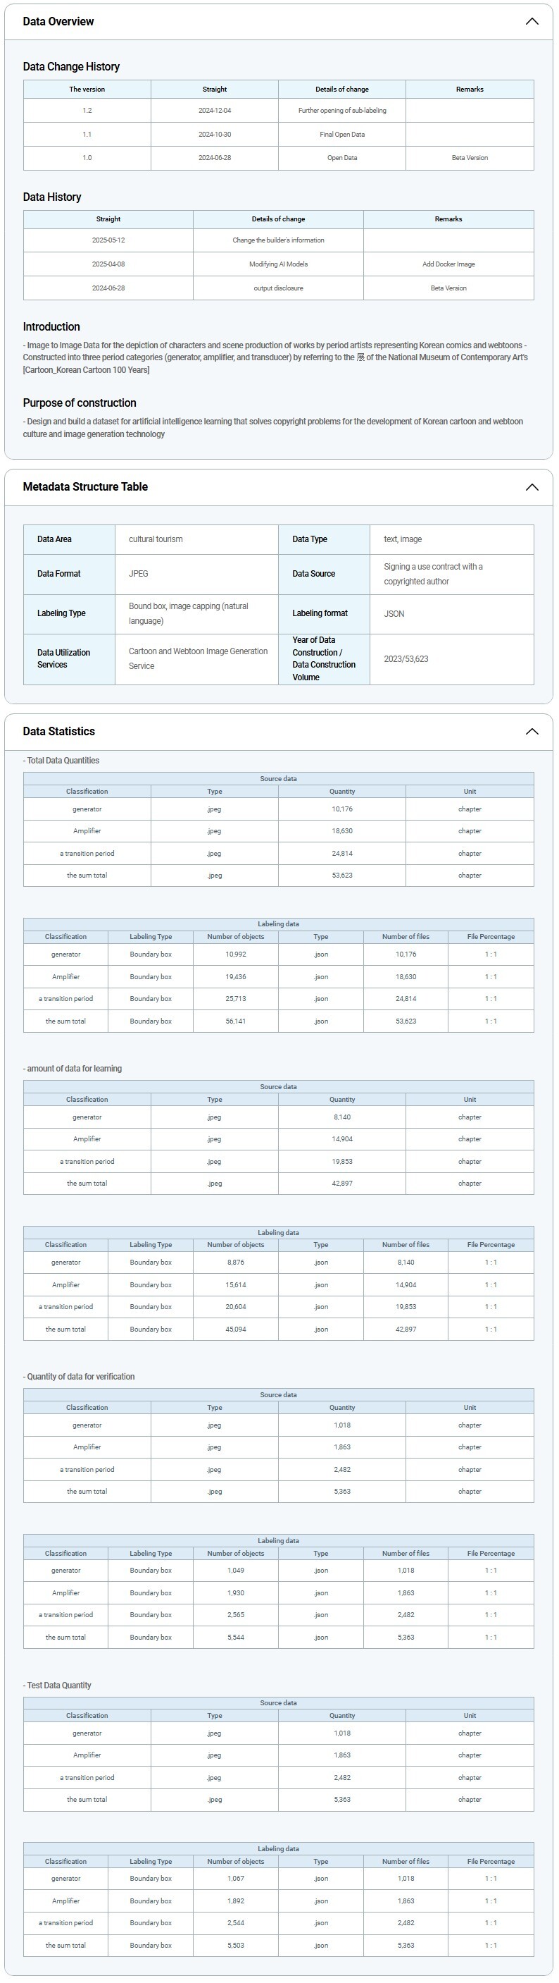The image size is (559, 1983).
Task: Click the 56,141 total objects cell
Action: click(x=236, y=1021)
